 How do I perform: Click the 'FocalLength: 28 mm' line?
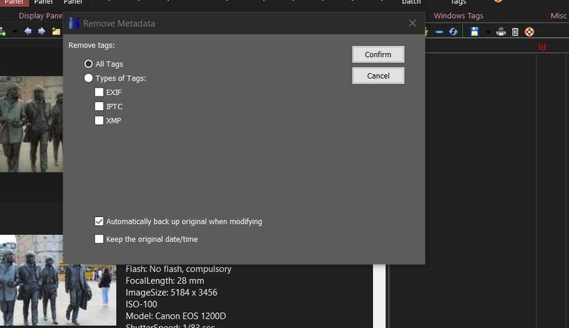pyautogui.click(x=165, y=280)
